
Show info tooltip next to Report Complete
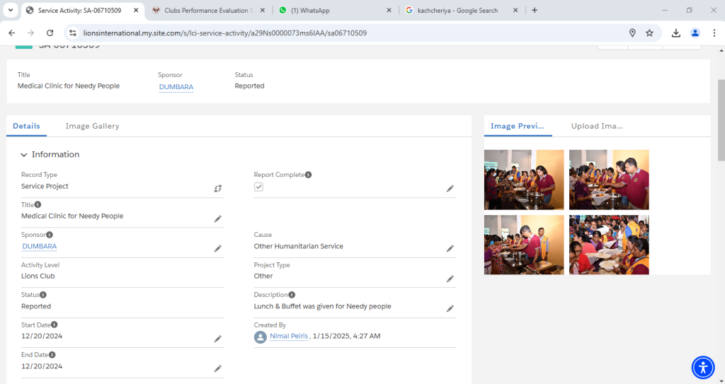point(309,175)
